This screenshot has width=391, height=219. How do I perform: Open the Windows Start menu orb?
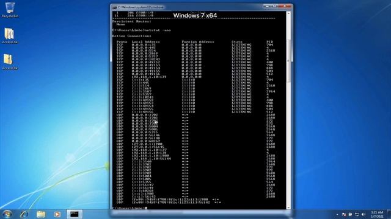tap(7, 214)
